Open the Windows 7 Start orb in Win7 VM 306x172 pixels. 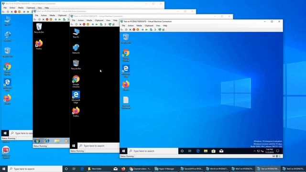pos(37,141)
